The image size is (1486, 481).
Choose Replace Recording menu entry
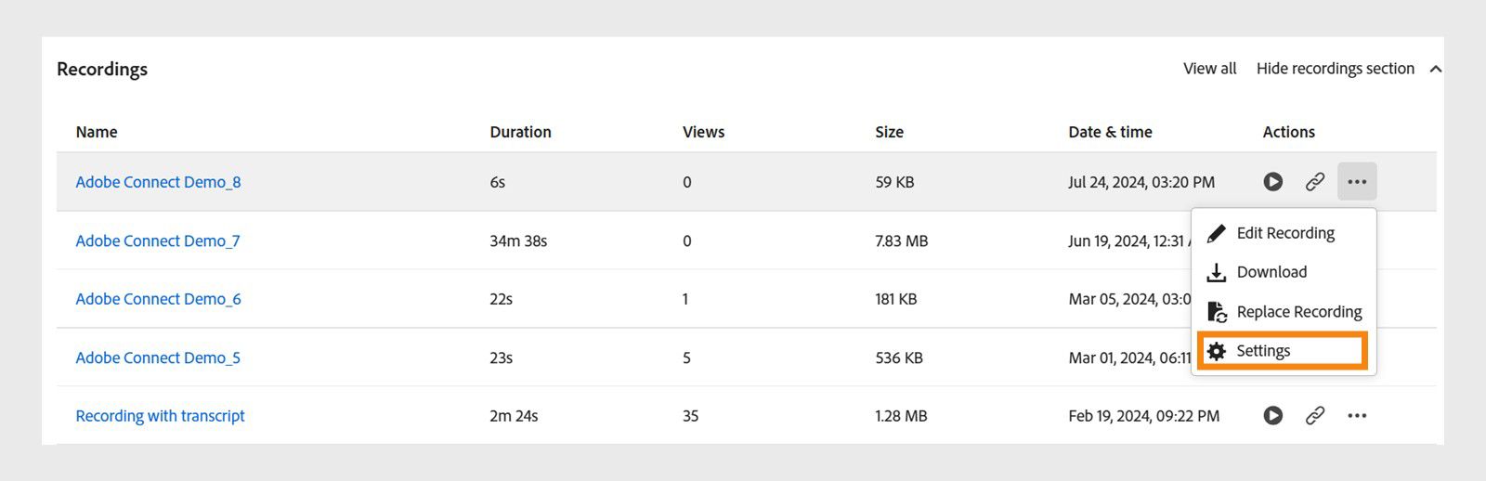pyautogui.click(x=1298, y=312)
